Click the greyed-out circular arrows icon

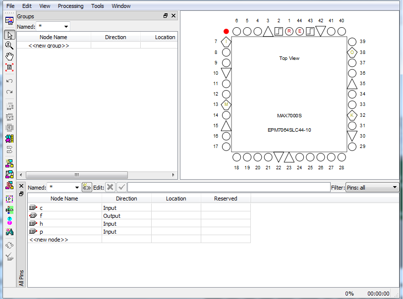pos(9,246)
